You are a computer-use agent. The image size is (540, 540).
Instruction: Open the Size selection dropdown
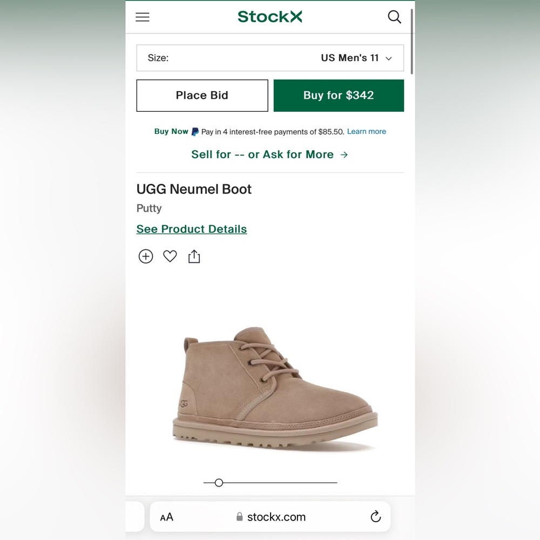coord(270,58)
